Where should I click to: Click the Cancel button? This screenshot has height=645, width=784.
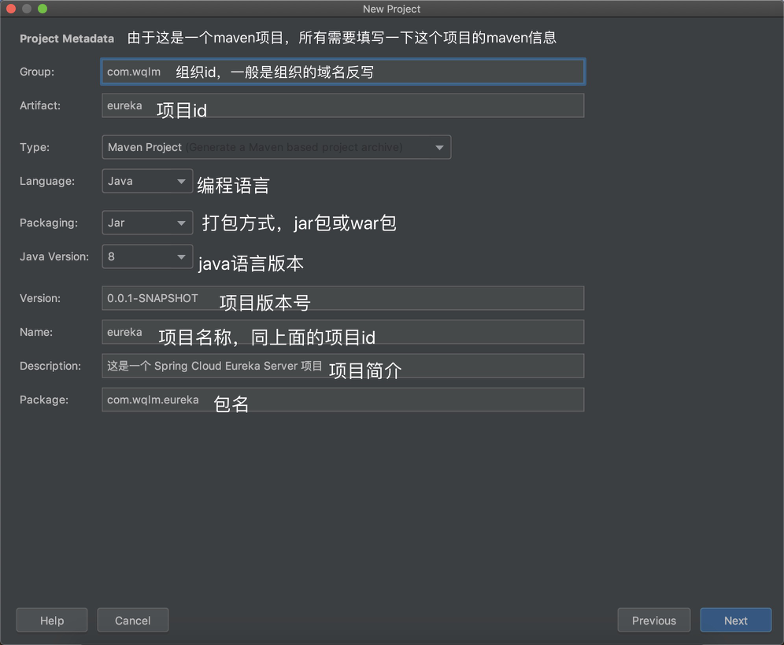coord(132,620)
